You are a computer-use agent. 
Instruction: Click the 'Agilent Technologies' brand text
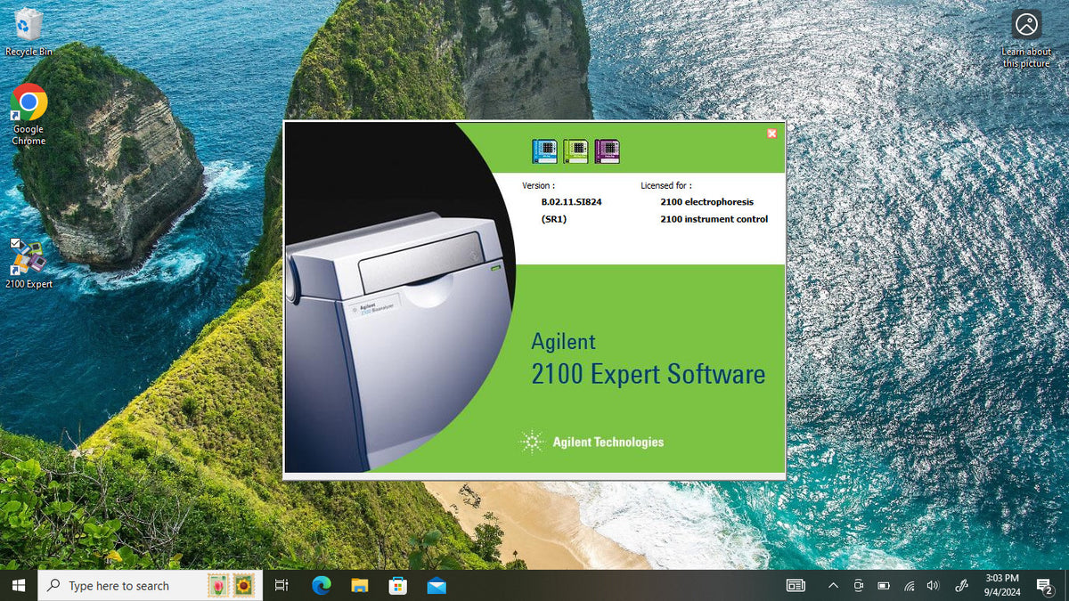(608, 442)
